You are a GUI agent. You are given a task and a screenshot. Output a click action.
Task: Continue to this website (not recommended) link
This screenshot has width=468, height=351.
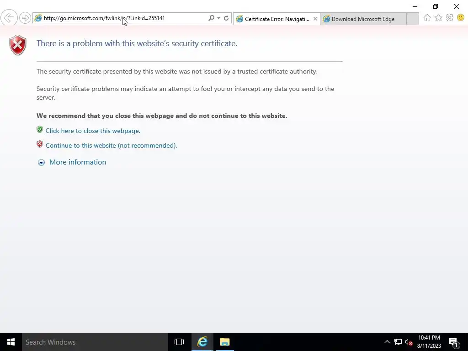[x=112, y=145]
